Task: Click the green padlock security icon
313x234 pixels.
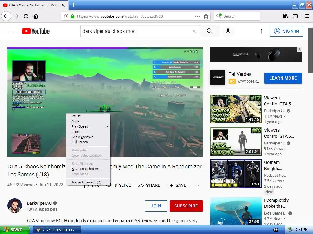Action: point(72,16)
